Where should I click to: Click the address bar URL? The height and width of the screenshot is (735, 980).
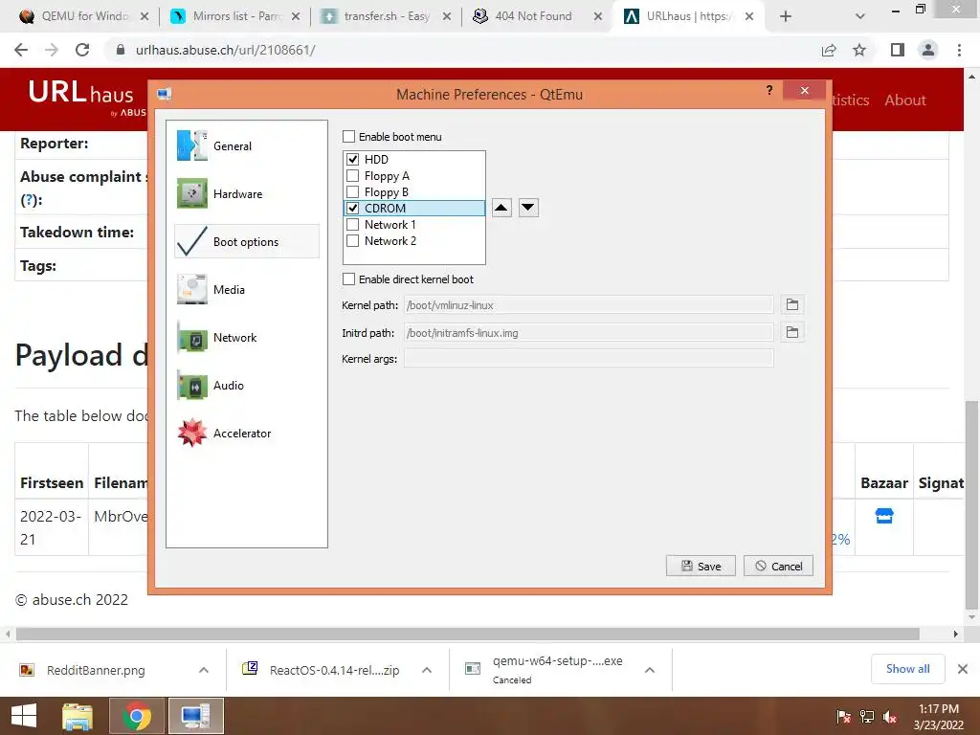coord(225,50)
